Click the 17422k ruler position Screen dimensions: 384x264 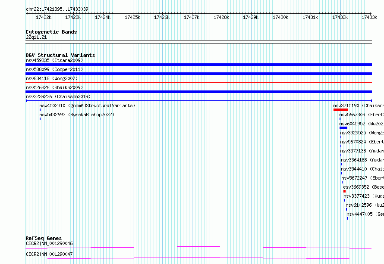pyautogui.click(x=44, y=17)
